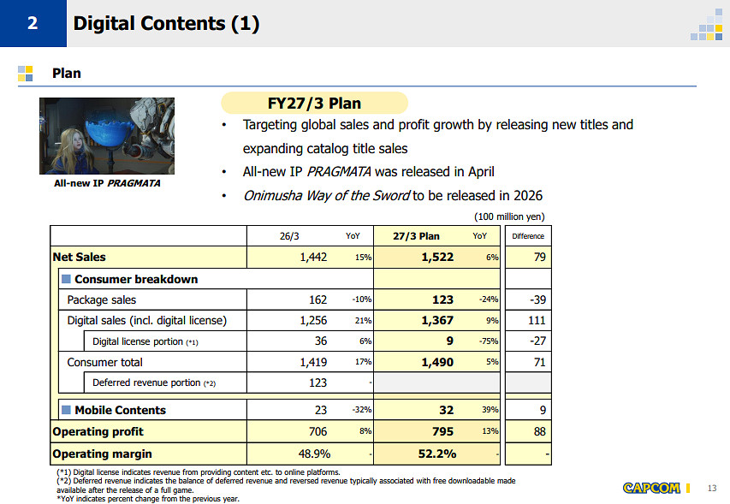Click the 'Consumer breakdown' label
The height and width of the screenshot is (504, 730).
(x=136, y=279)
